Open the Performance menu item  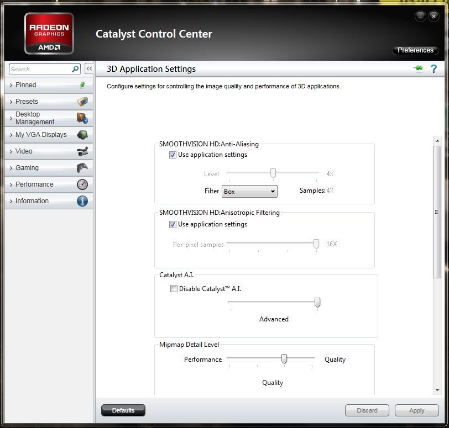tap(49, 184)
